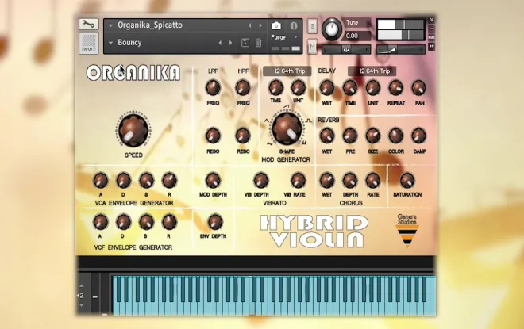Image resolution: width=524 pixels, height=329 pixels.
Task: Select next instrument arrow beside Organika_Spicatto
Action: click(260, 25)
